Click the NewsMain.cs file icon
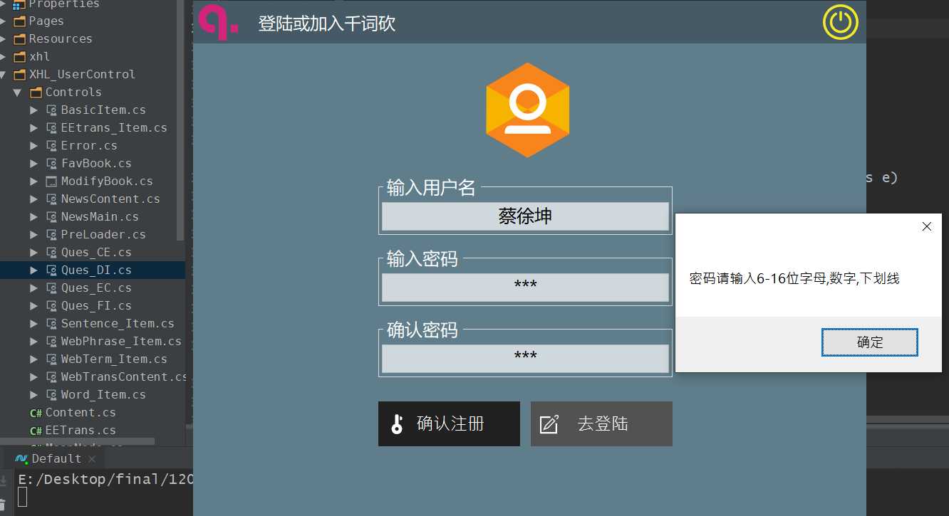The width and height of the screenshot is (949, 516). [x=51, y=216]
